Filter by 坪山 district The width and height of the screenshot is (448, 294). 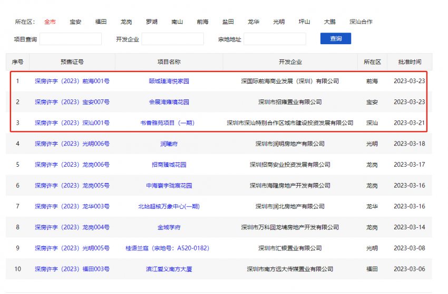(x=304, y=22)
